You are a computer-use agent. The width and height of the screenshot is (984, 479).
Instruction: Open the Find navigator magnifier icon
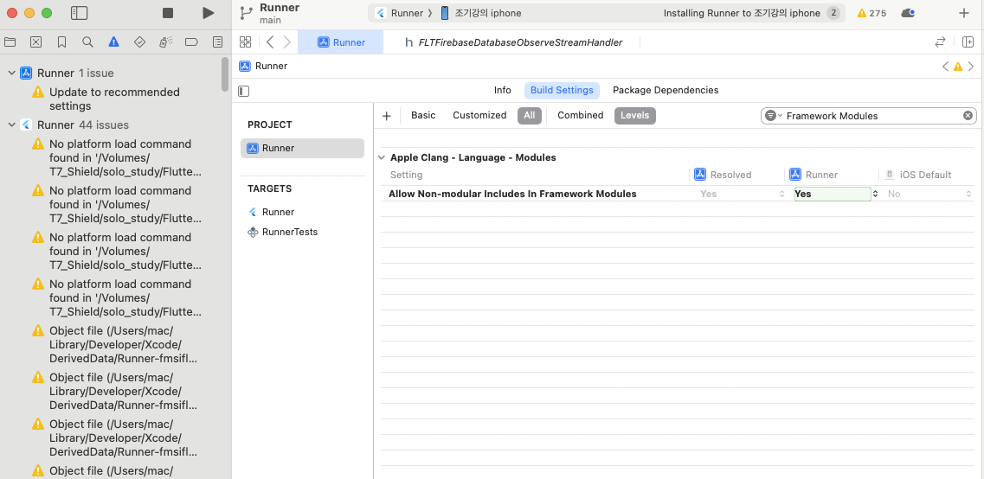pos(88,42)
